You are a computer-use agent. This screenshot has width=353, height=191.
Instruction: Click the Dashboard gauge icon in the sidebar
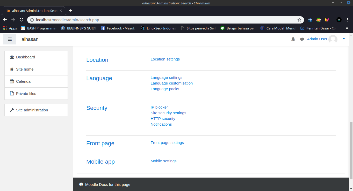[x=12, y=57]
